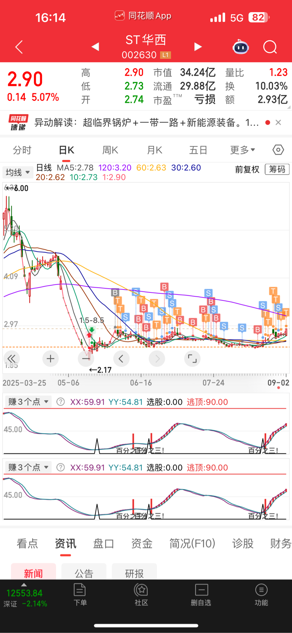The width and height of the screenshot is (292, 633).
Task: Enter fullscreen chart mode icon
Action: point(192,358)
